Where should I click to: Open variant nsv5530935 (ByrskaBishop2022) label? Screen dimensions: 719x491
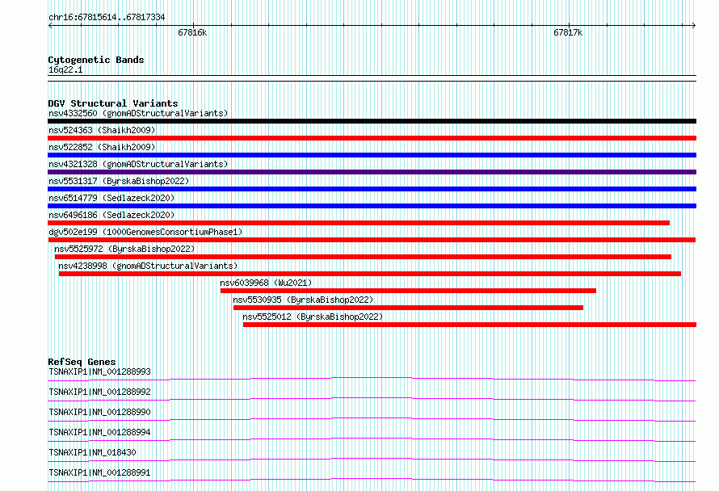[303, 300]
